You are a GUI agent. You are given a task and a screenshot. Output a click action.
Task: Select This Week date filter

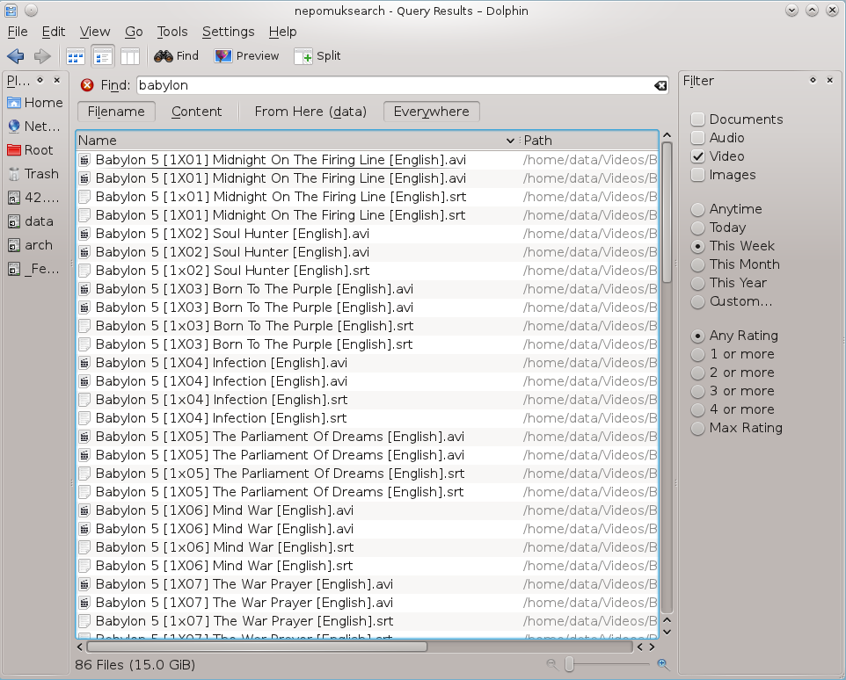(733, 246)
